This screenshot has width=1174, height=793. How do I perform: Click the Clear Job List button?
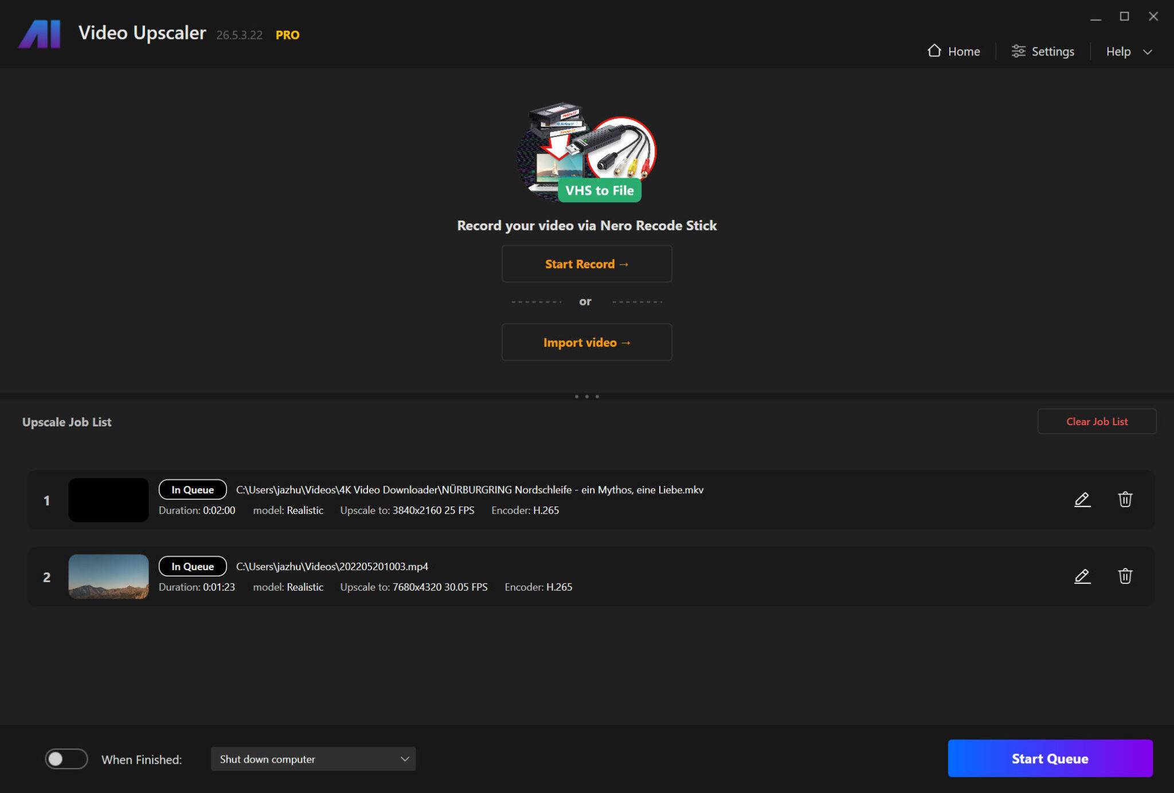pyautogui.click(x=1096, y=422)
